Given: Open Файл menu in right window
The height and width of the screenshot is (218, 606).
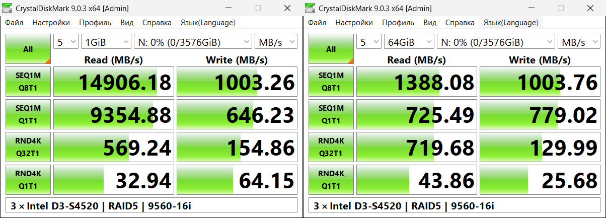Looking at the screenshot, I should pyautogui.click(x=317, y=23).
